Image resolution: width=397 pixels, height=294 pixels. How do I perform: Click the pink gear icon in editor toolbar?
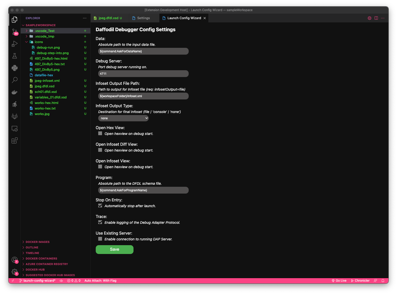point(369,18)
